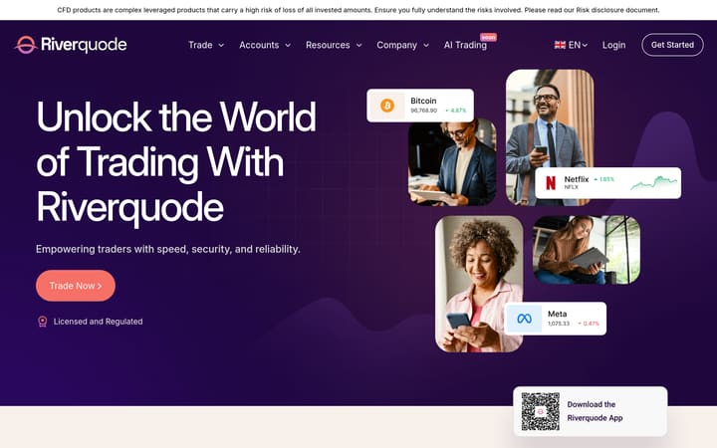Click the 'soon' badge above AI Trading
Image resolution: width=717 pixels, height=448 pixels.
click(488, 37)
